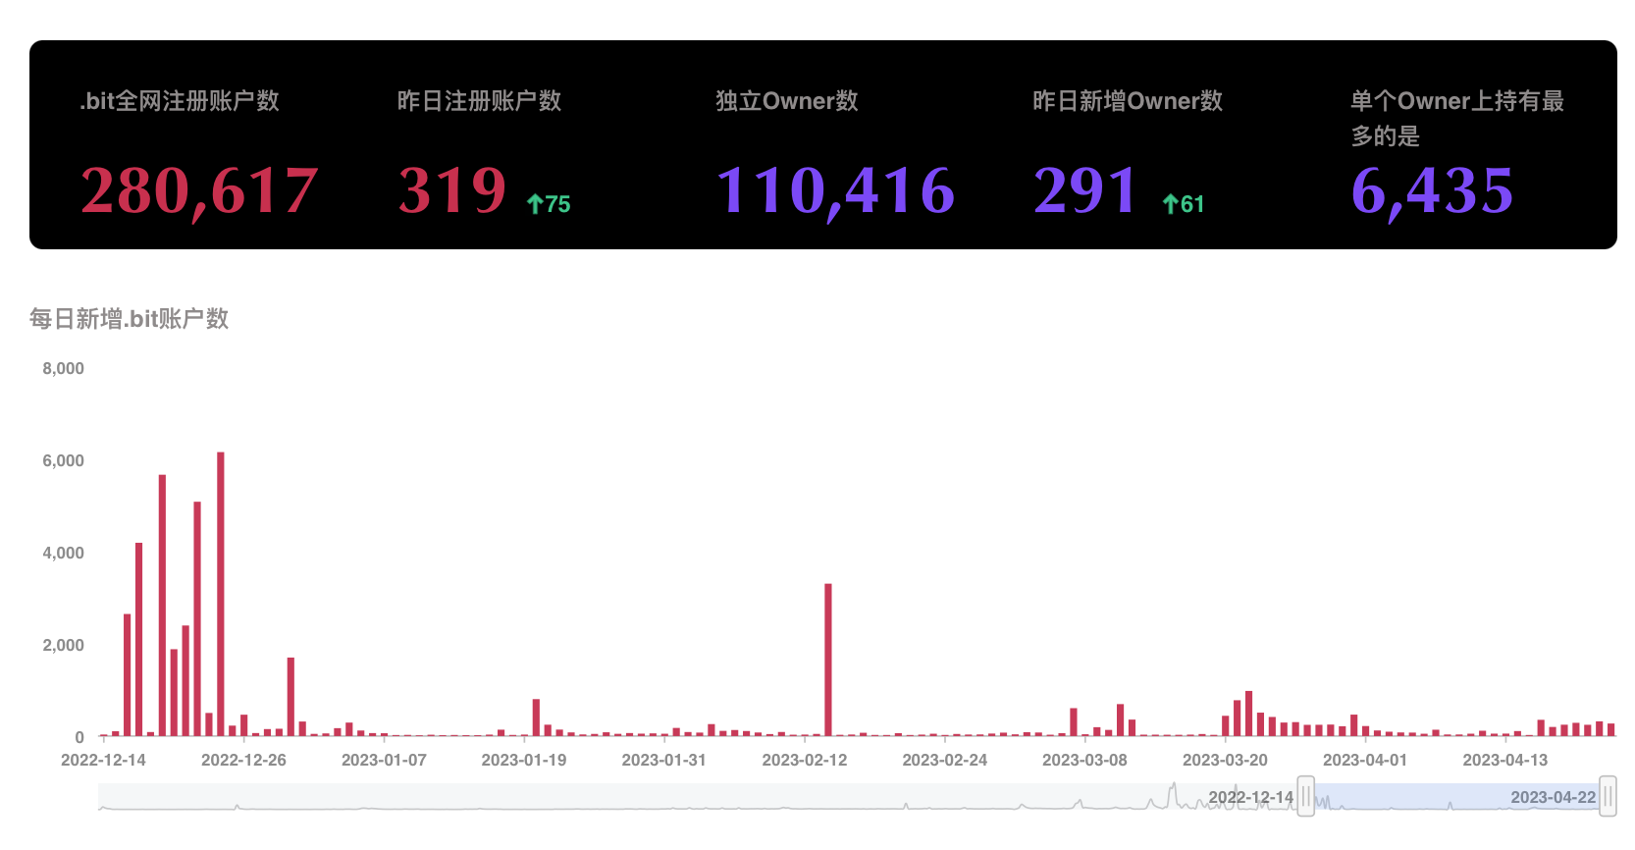
Task: Click the 2022-12-14 x-axis label
Action: point(103,760)
